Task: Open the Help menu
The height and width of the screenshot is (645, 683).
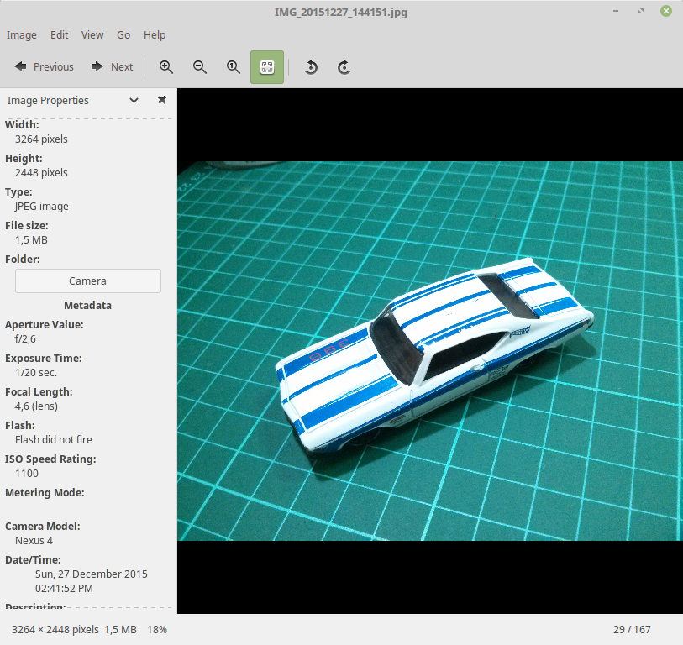Action: pyautogui.click(x=155, y=35)
